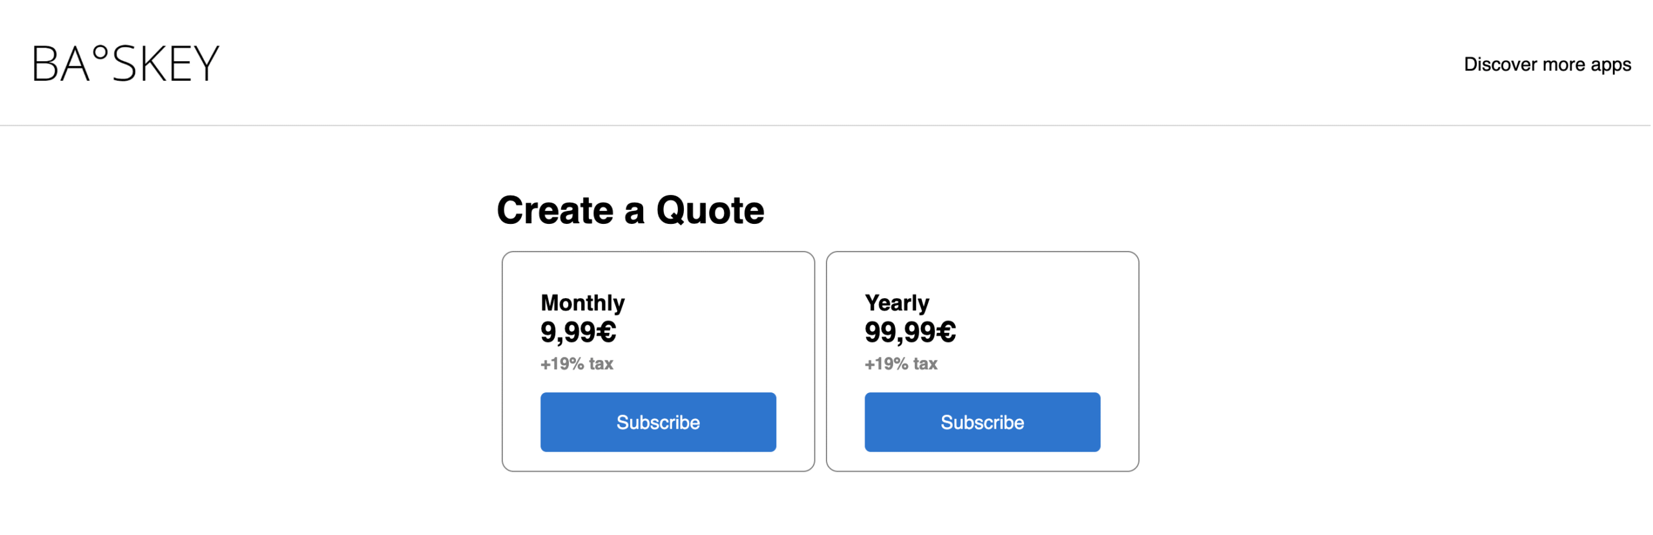1653x535 pixels.
Task: Click the small ring in the logo
Action: 100,52
